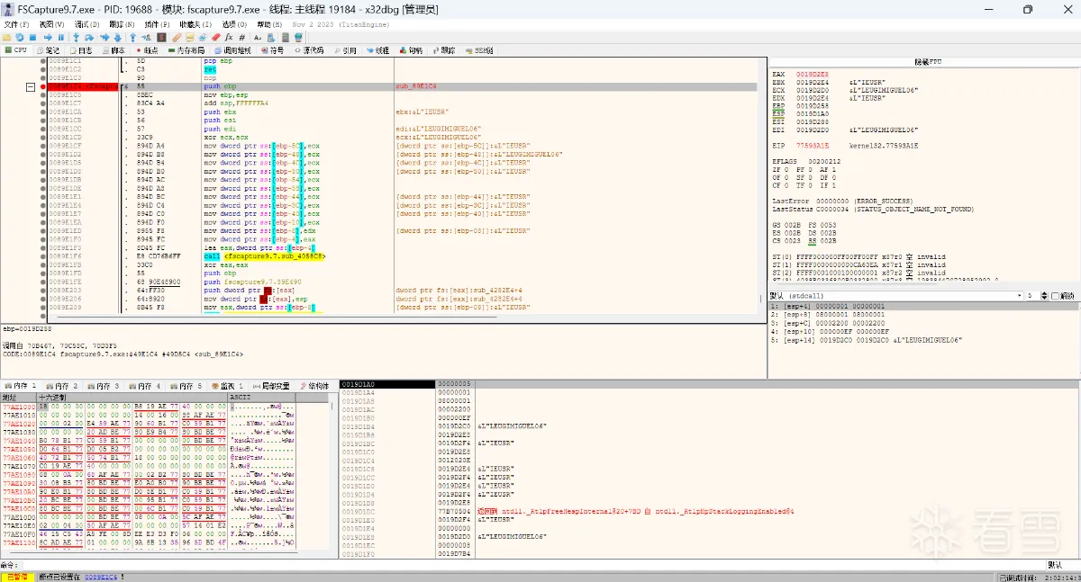Viewport: 1081px width, 582px height.
Task: Open the Calculator toolbar icon
Action: click(x=286, y=38)
